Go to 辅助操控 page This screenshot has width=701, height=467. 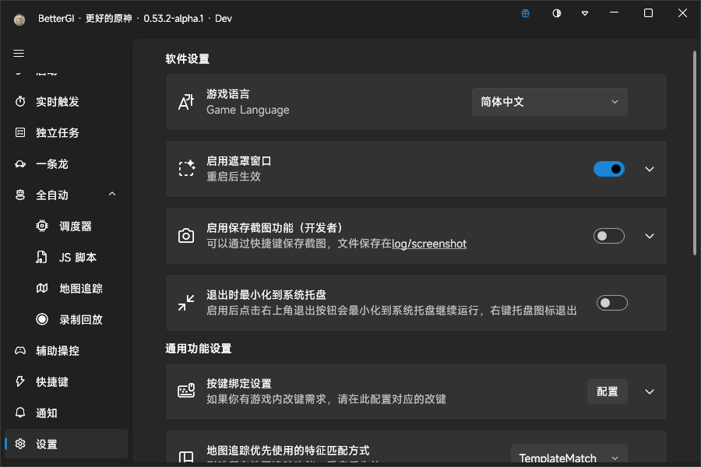point(66,351)
